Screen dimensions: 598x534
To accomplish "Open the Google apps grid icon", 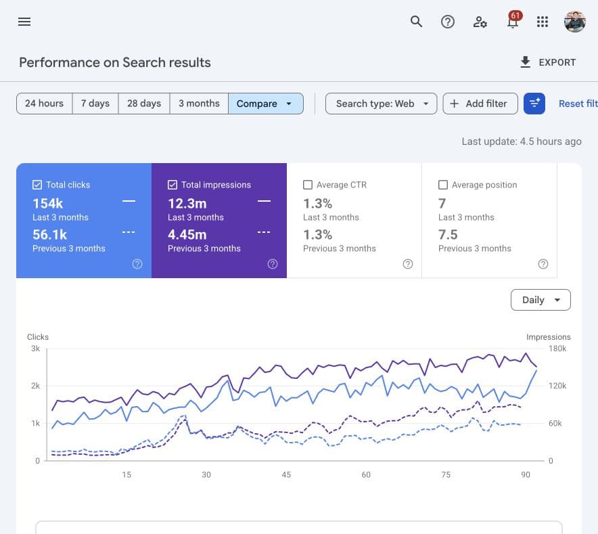I will 543,22.
